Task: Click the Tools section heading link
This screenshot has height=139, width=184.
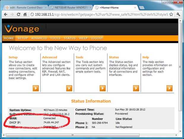Action: pos(79,57)
